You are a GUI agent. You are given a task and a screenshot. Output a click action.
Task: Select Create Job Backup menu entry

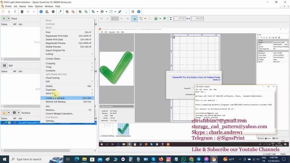pyautogui.click(x=67, y=98)
